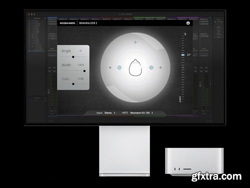Image resolution: width=250 pixels, height=188 pixels.
Task: Click the crosshair marker above head
Action: [x=135, y=42]
